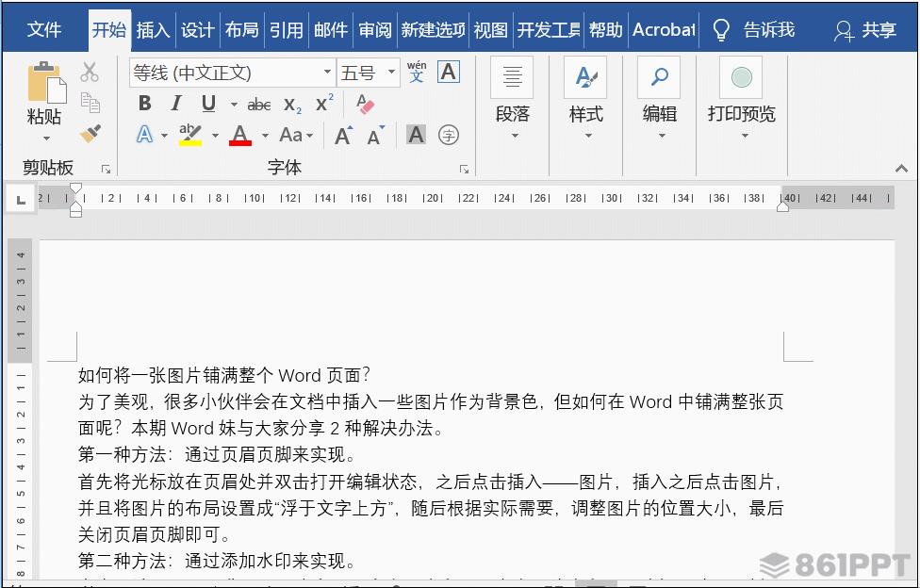This screenshot has height=588, width=920.
Task: Open 剪贴板 clipboard dialog launcher
Action: pos(107,169)
